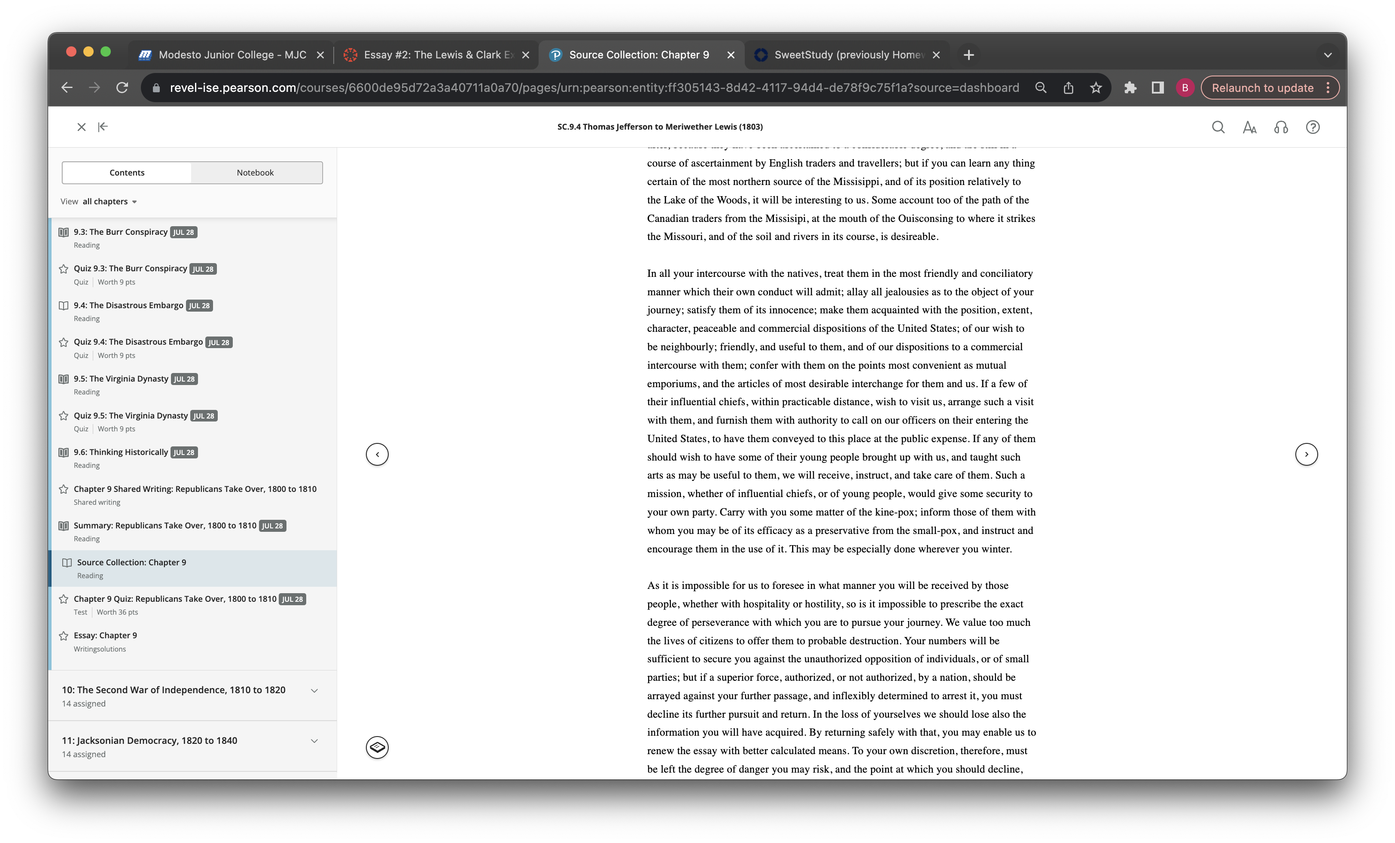Open the profile avatar B
The width and height of the screenshot is (1395, 843).
(1185, 88)
